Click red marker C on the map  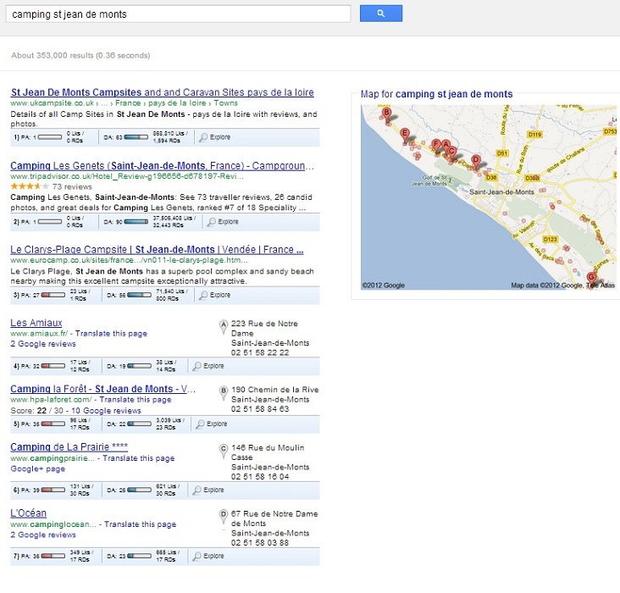pyautogui.click(x=451, y=153)
